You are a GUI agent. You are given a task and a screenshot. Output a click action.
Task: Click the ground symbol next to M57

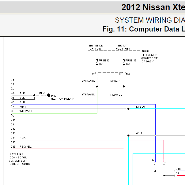click(49, 95)
